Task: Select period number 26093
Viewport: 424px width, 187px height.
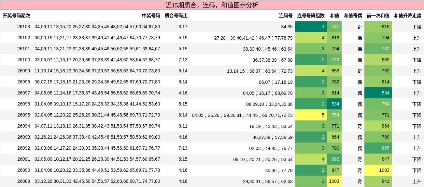Action: point(23,137)
